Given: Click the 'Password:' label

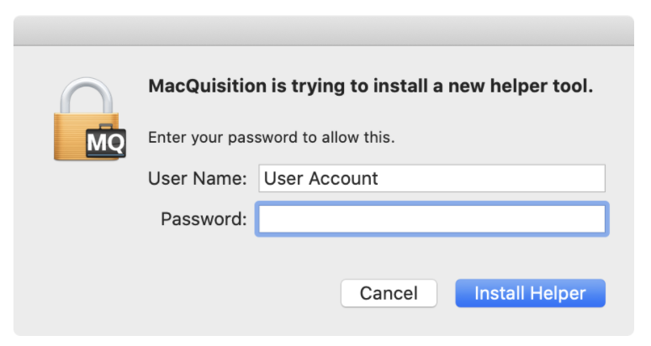Looking at the screenshot, I should point(204,219).
